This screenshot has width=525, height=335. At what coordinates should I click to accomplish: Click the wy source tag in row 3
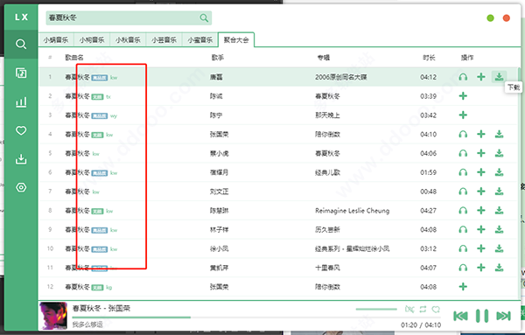[x=114, y=116]
